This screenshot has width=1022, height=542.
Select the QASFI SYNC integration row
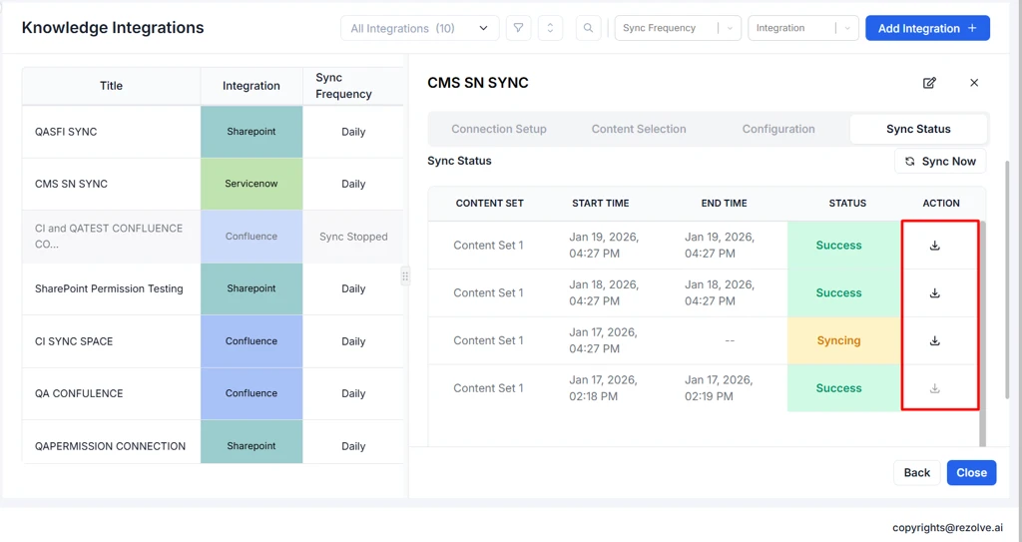click(x=110, y=132)
